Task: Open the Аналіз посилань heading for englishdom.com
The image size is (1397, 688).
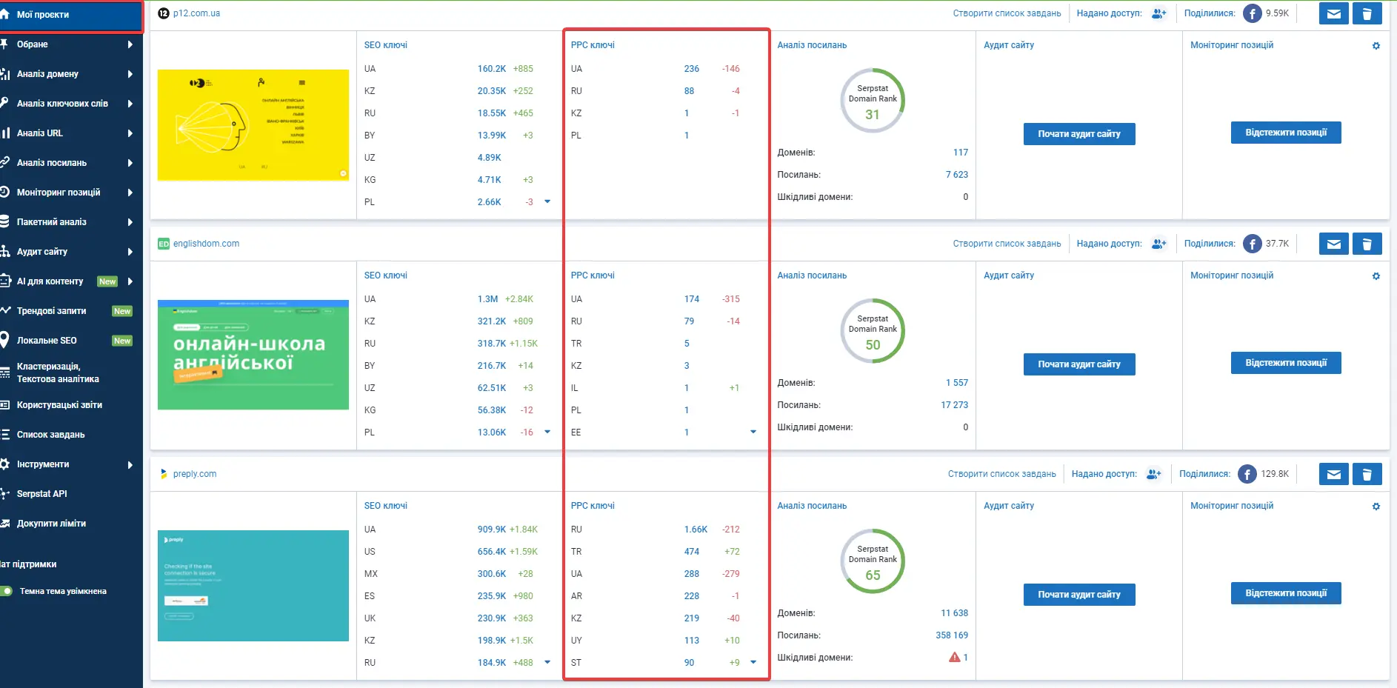Action: pos(812,275)
